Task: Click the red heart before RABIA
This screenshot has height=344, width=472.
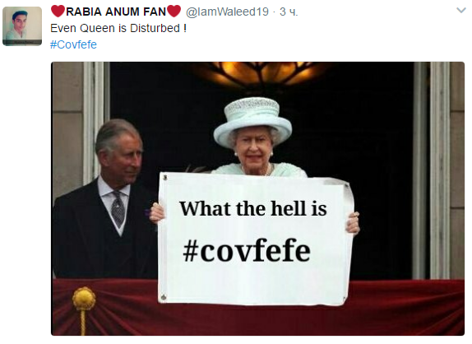Action: coord(58,12)
